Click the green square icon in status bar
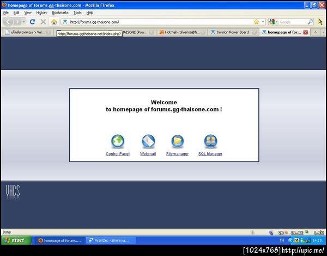 307,231
